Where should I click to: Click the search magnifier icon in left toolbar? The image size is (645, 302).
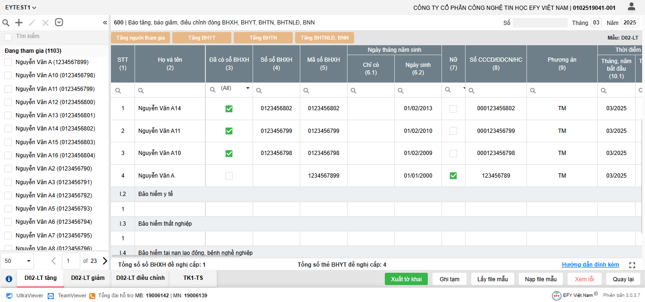[x=6, y=23]
